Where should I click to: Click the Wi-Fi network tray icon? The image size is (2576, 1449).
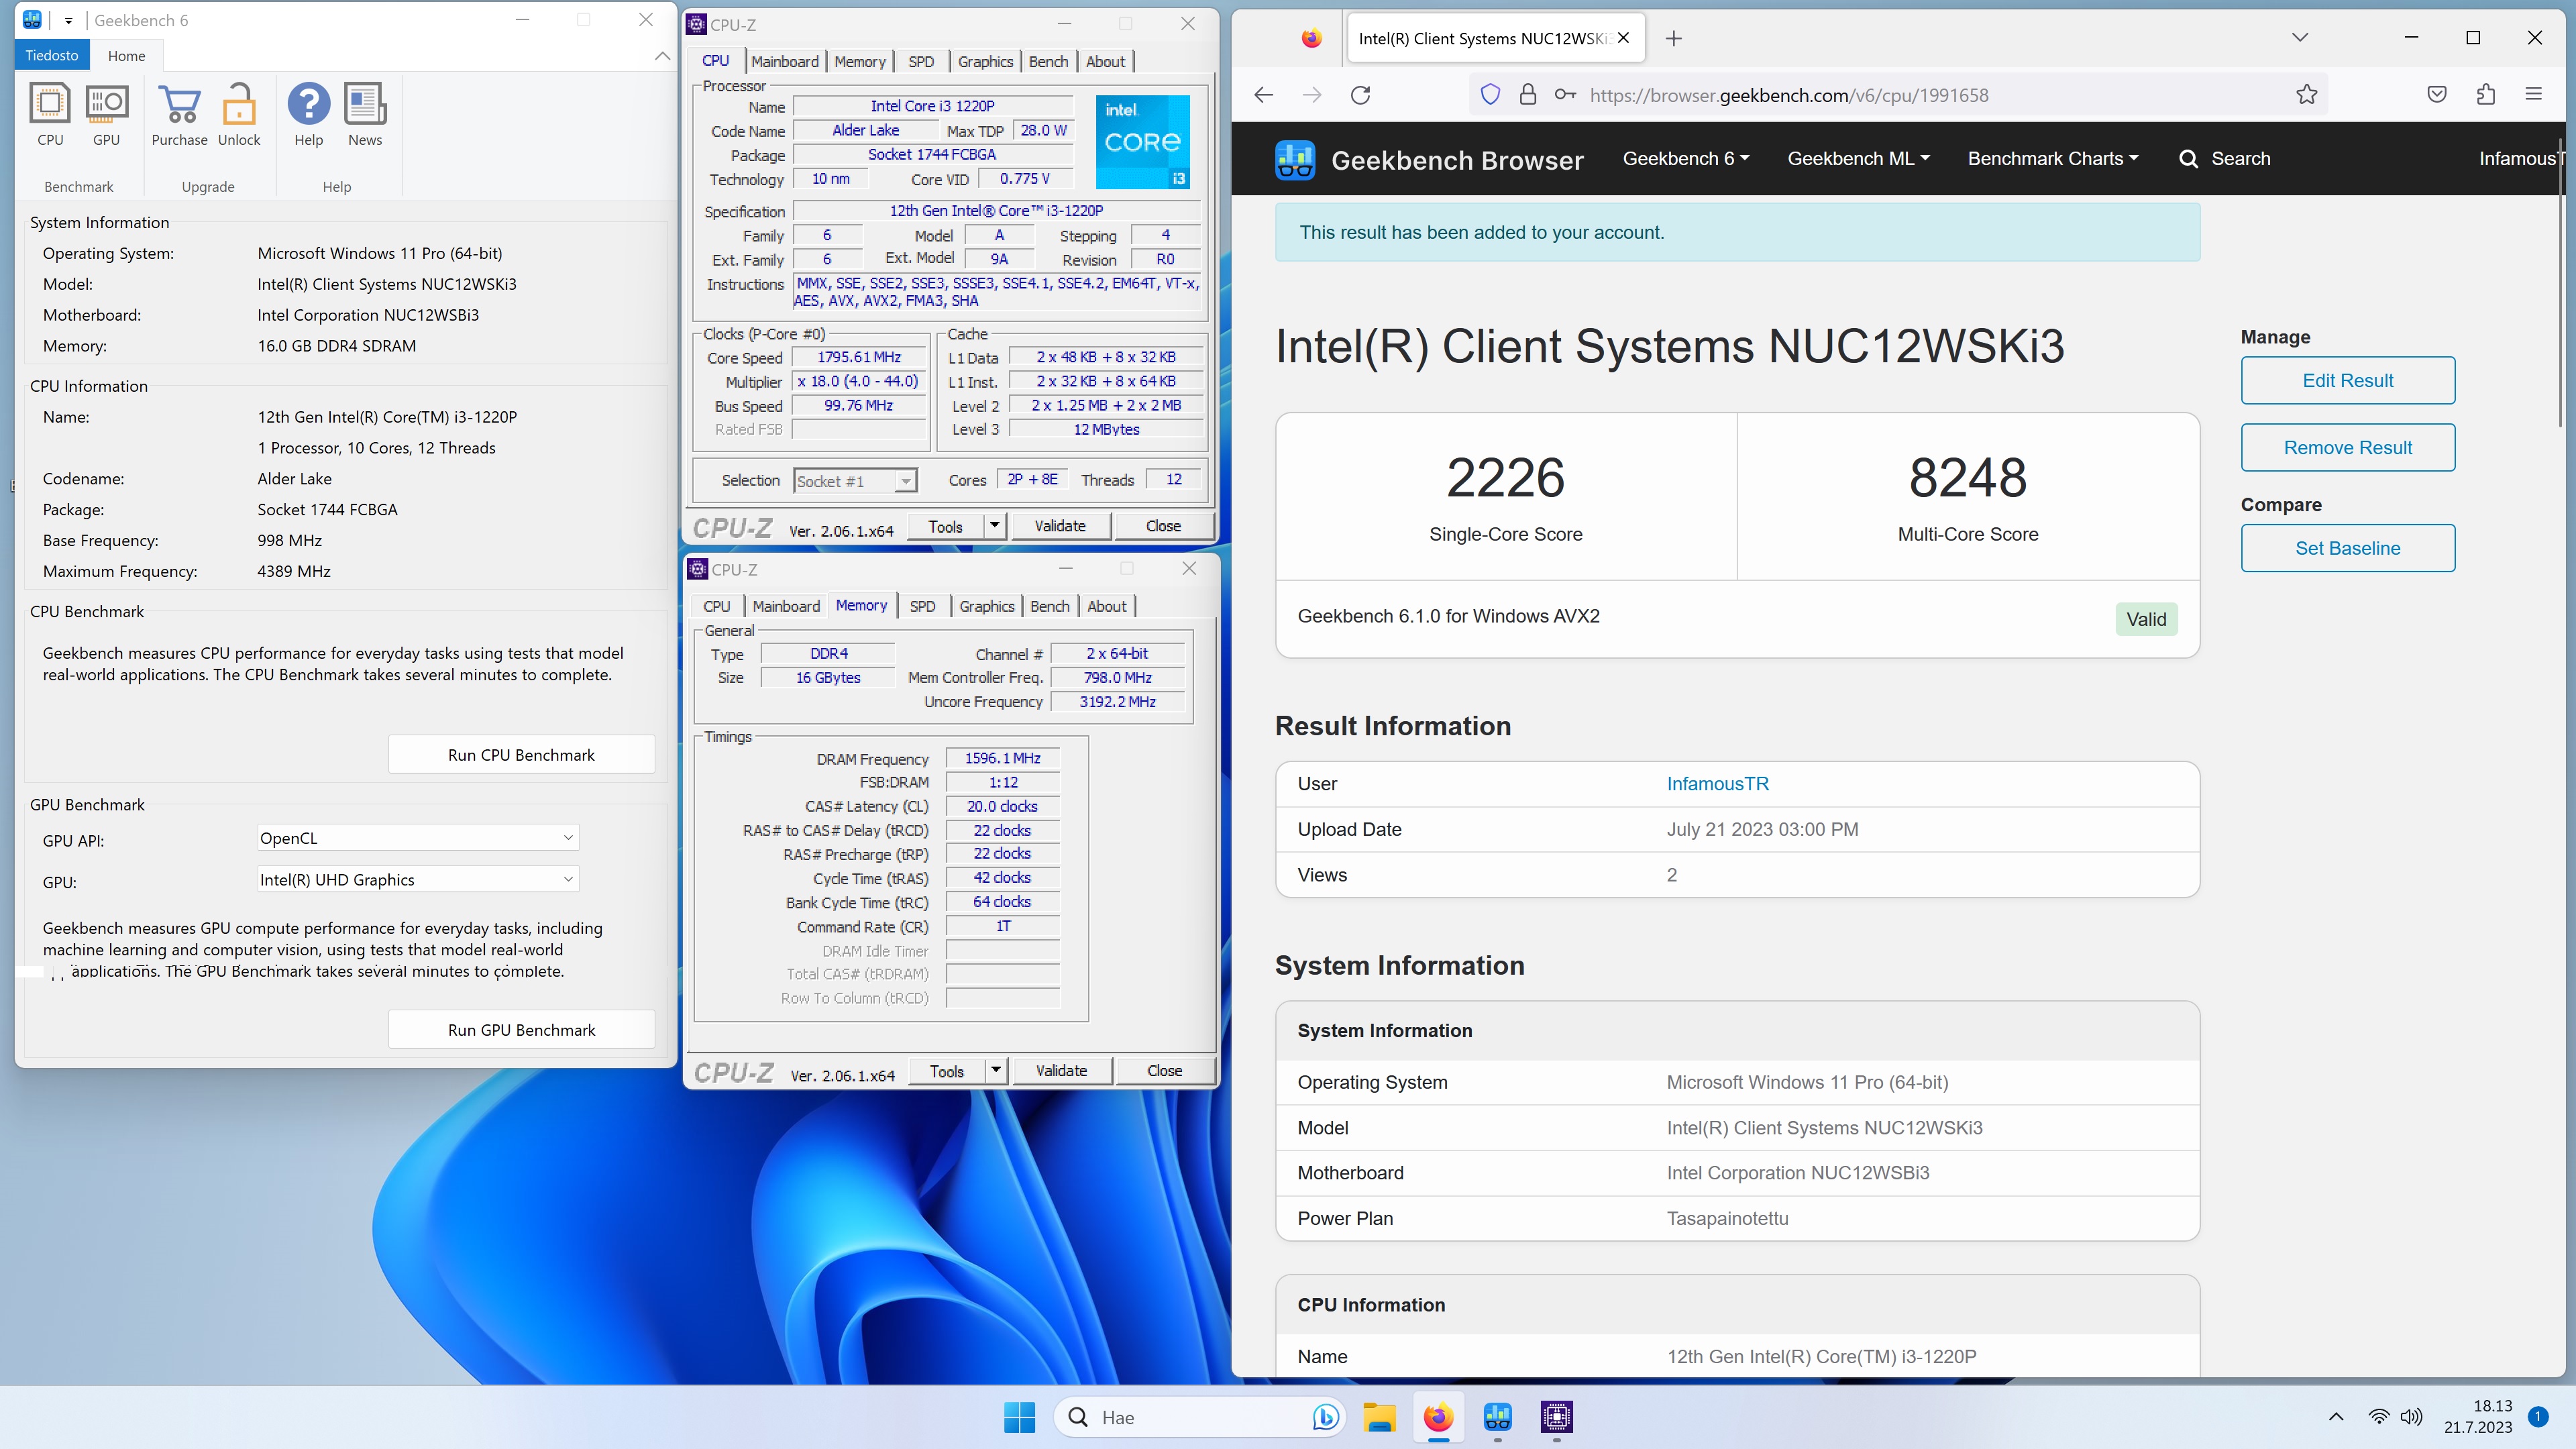coord(2379,1417)
